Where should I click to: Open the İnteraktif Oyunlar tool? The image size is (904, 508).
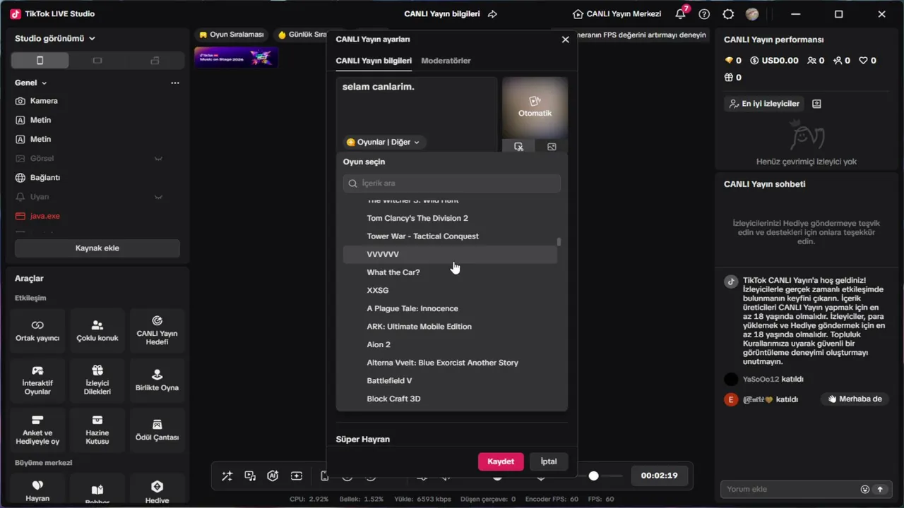(x=37, y=380)
